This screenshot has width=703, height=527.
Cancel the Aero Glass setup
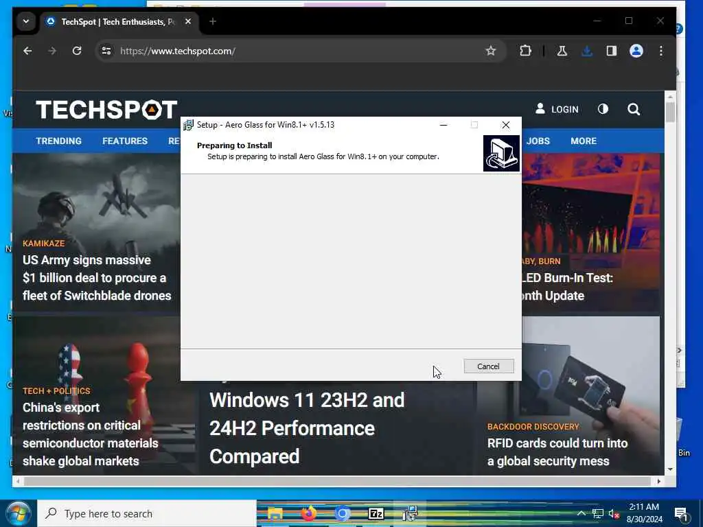coord(489,366)
